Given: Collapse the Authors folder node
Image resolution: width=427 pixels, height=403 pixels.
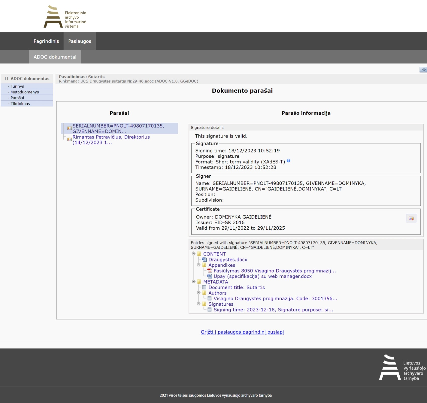Looking at the screenshot, I should coord(199,293).
